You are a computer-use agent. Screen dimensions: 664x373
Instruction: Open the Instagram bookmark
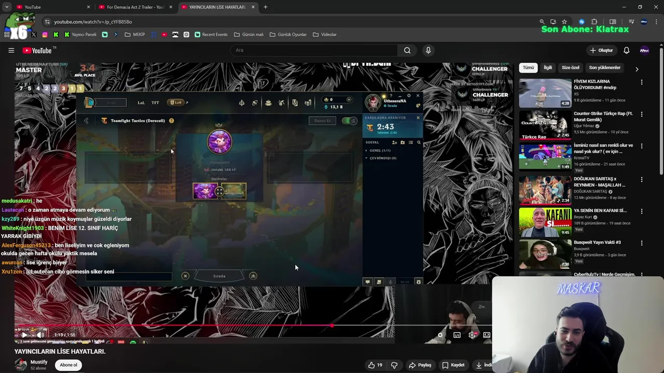(x=45, y=34)
